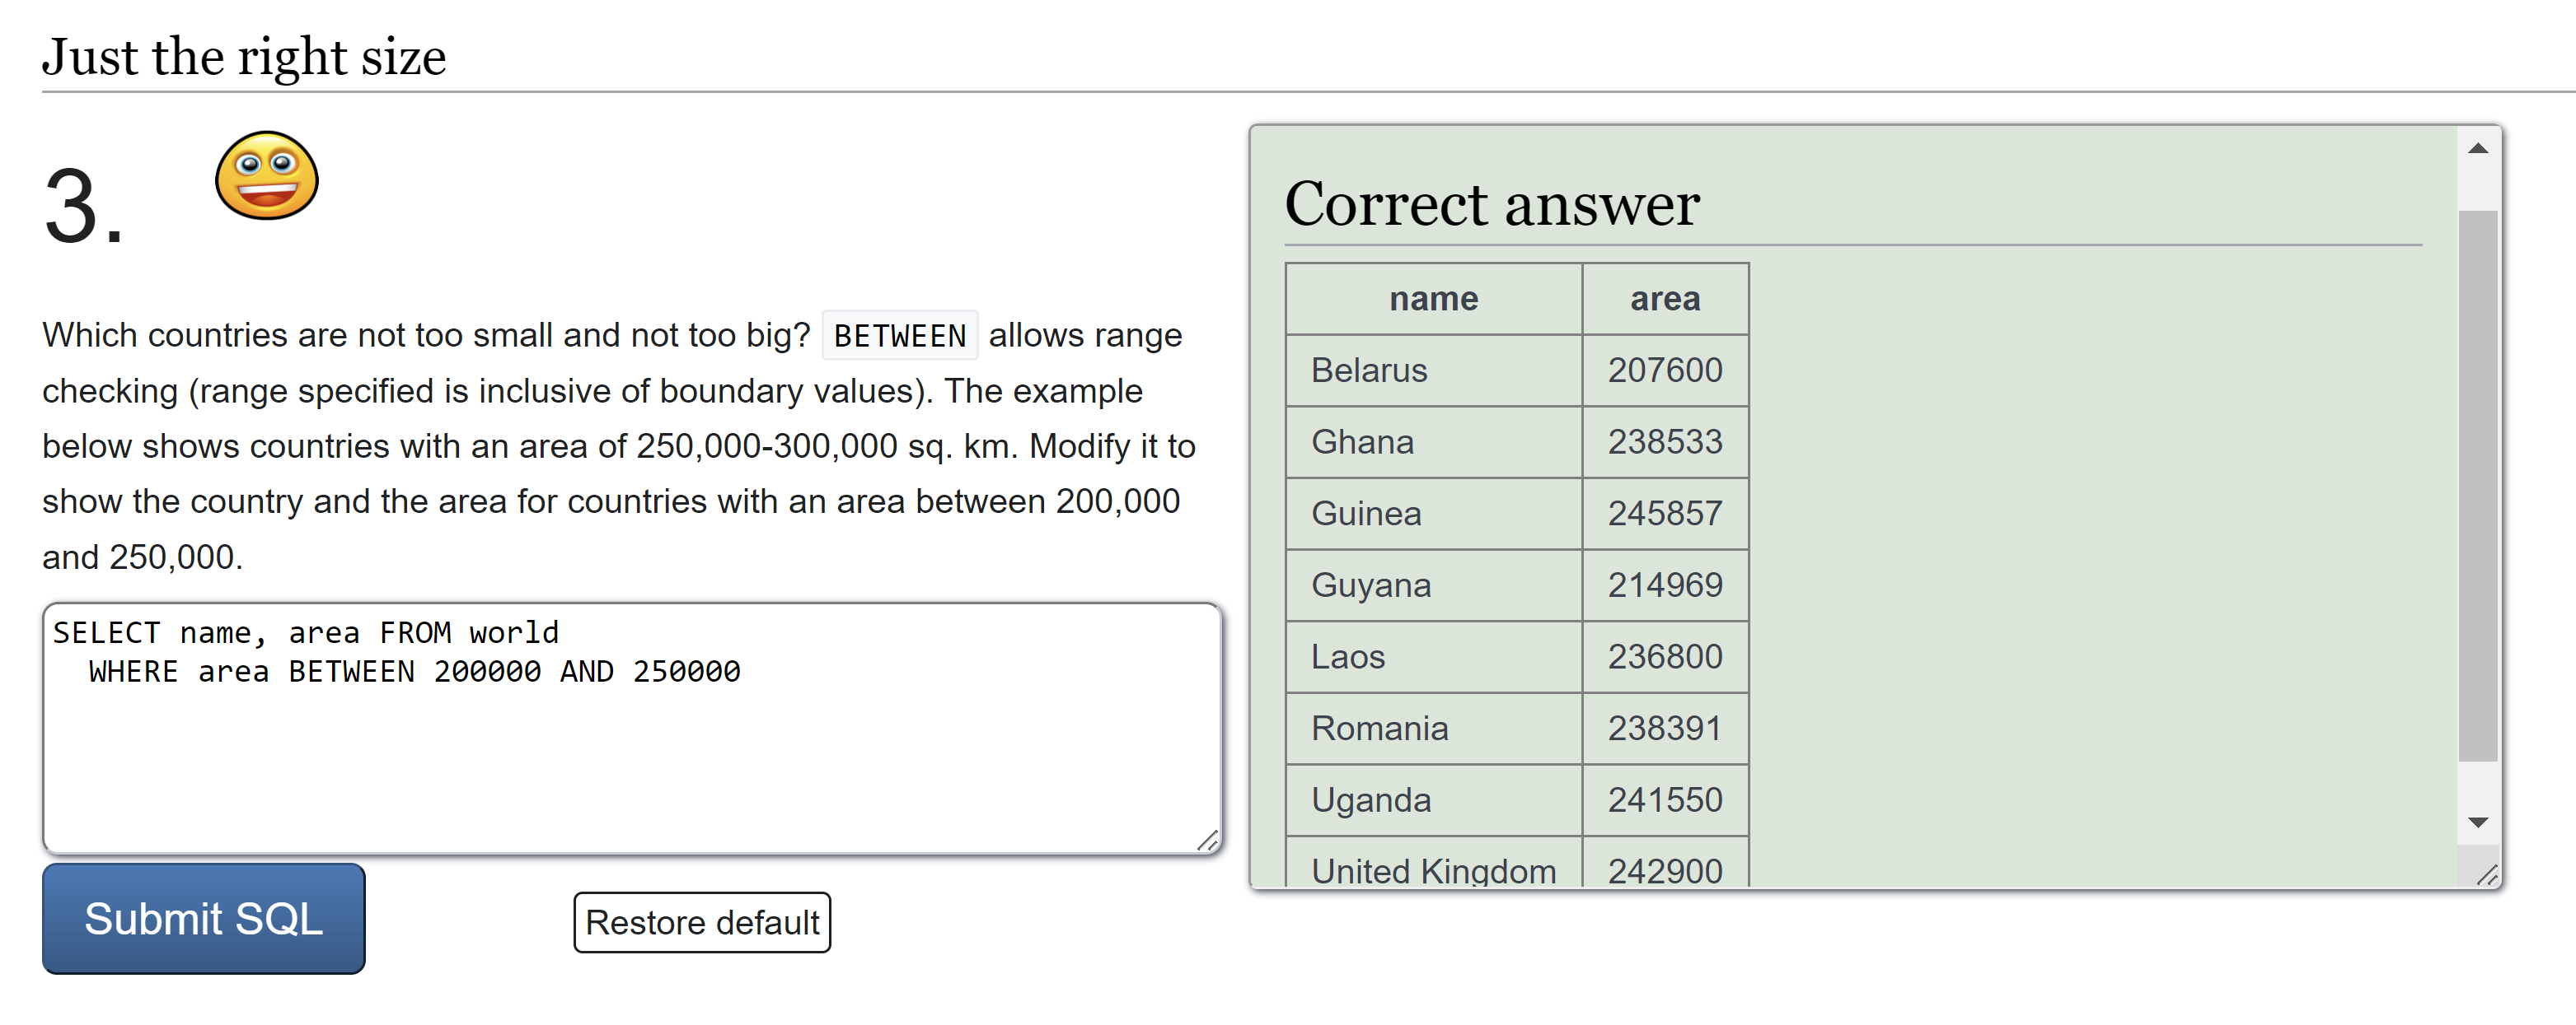Select the Ghana table cell
The image size is (2576, 1025).
1433,441
